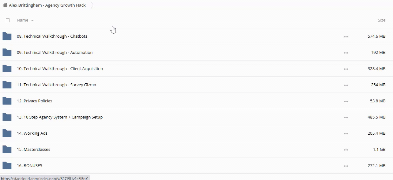Sort files by Name column header
This screenshot has height=180, width=393.
click(23, 20)
